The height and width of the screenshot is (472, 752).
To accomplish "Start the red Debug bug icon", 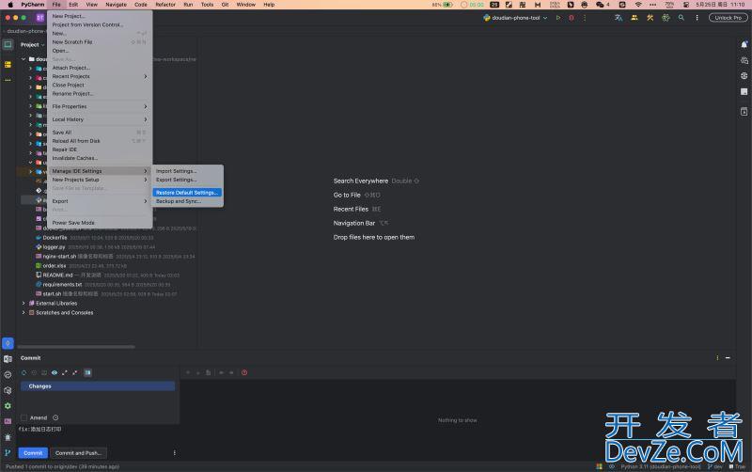I will point(572,18).
